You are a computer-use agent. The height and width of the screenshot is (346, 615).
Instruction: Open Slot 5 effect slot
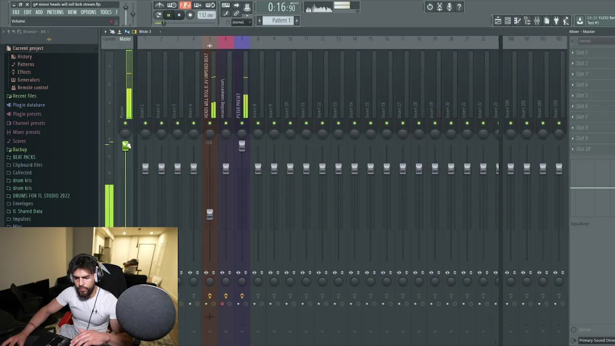(592, 95)
